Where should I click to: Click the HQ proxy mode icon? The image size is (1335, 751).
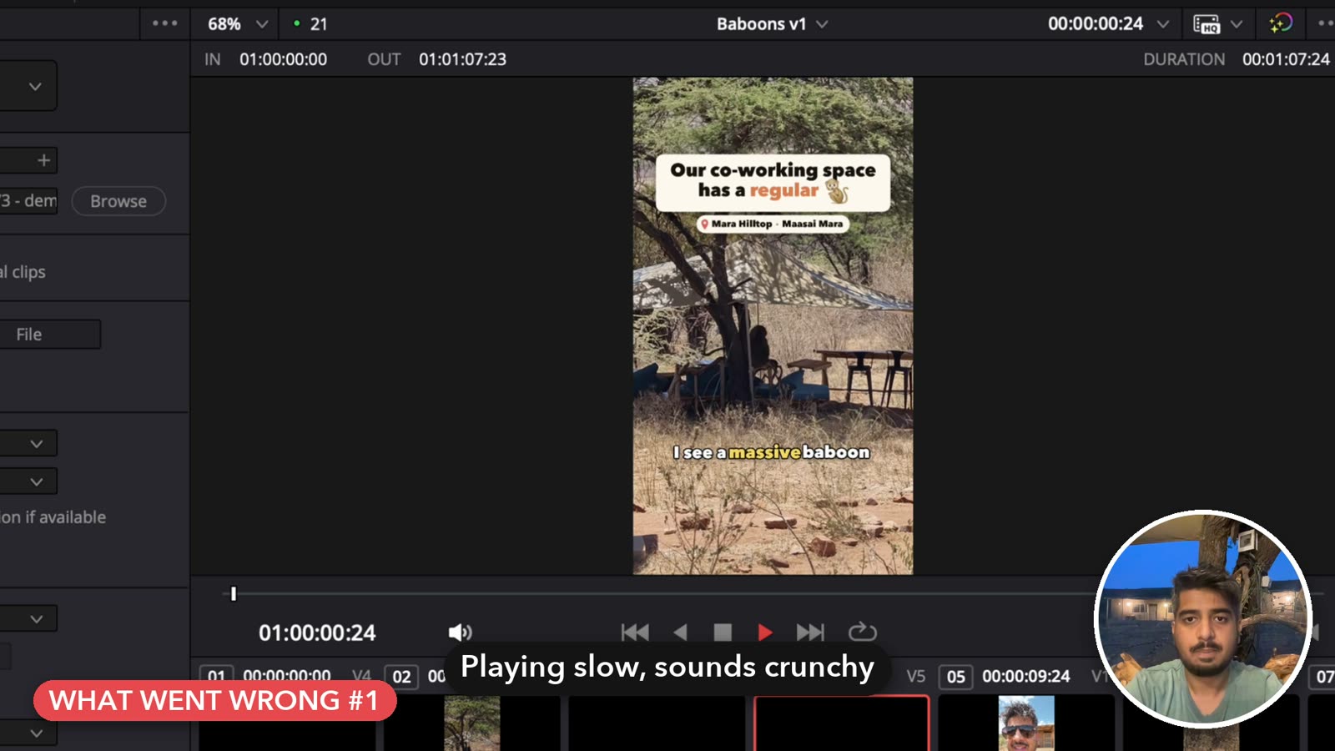[1207, 24]
